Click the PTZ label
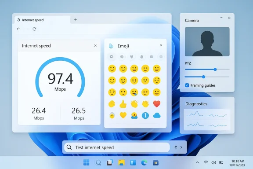 (x=188, y=63)
